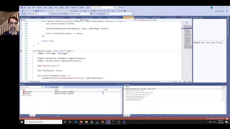Switch to the Locals tab

click(27, 115)
